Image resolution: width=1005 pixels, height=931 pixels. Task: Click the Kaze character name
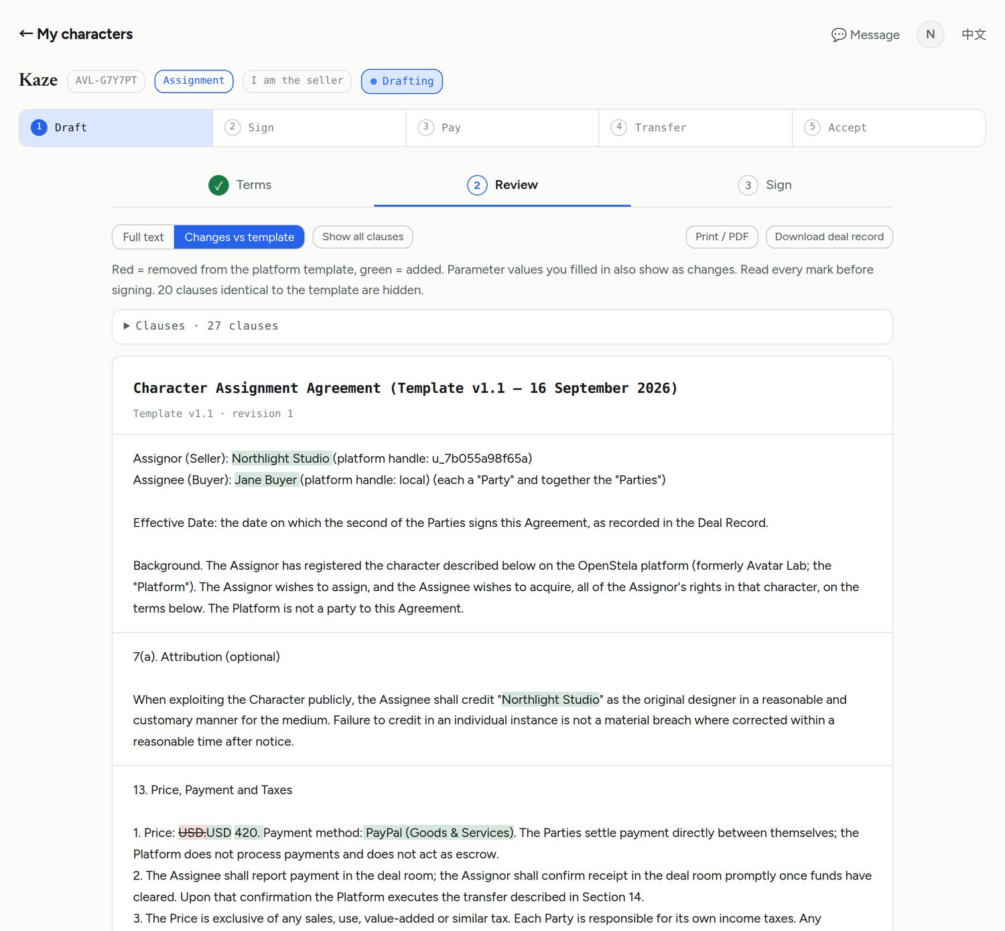click(x=38, y=80)
